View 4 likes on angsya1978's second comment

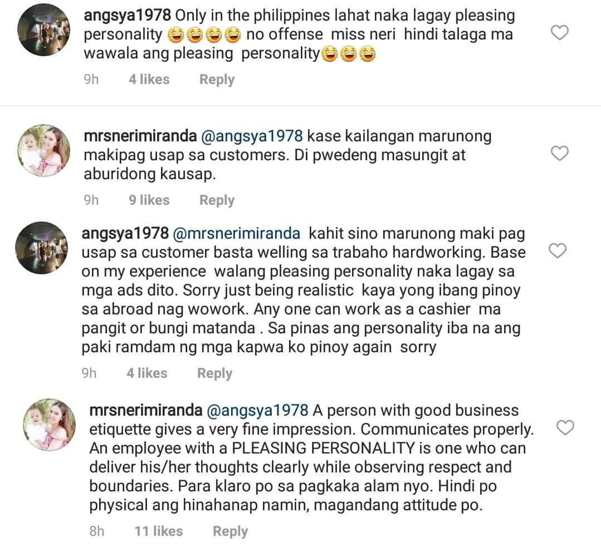[147, 373]
